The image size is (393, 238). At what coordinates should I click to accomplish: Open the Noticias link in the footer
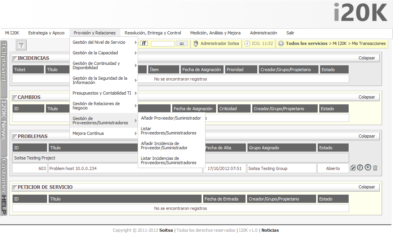(270, 230)
